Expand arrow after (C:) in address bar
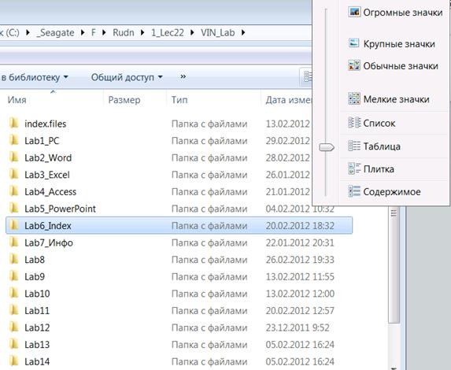451x370 pixels. pos(28,32)
